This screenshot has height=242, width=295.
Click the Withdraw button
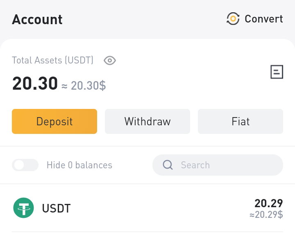coord(147,121)
